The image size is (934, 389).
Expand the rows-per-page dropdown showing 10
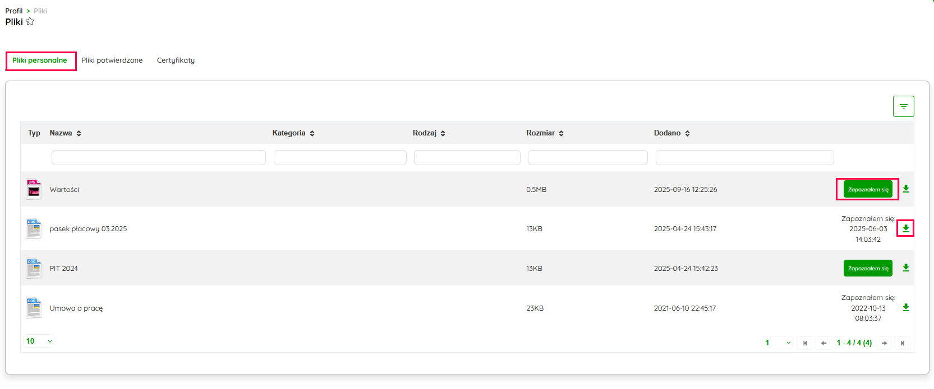39,341
